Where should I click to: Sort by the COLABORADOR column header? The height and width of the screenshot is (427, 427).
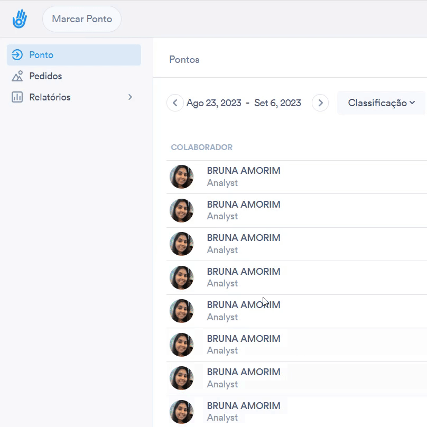(201, 147)
